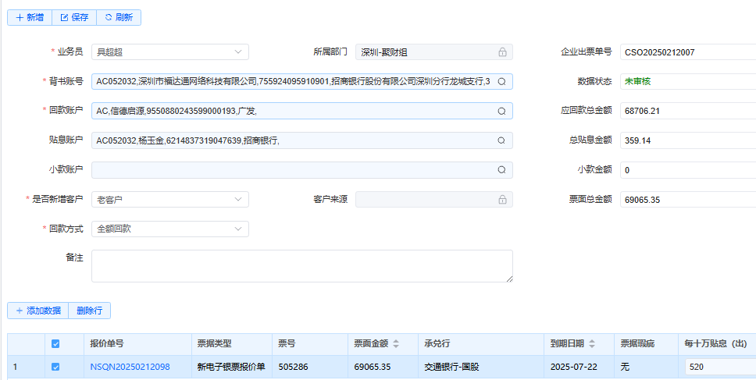
Task: Open quotation link NSQN20250212098
Action: click(x=130, y=367)
